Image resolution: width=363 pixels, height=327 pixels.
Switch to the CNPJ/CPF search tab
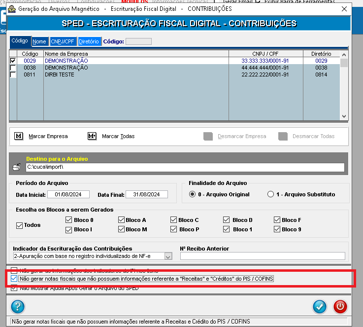(63, 41)
